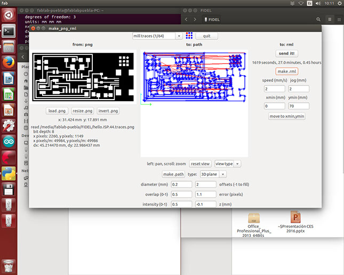Click the intensity (0-1) input field
The image size is (344, 275).
tap(182, 205)
